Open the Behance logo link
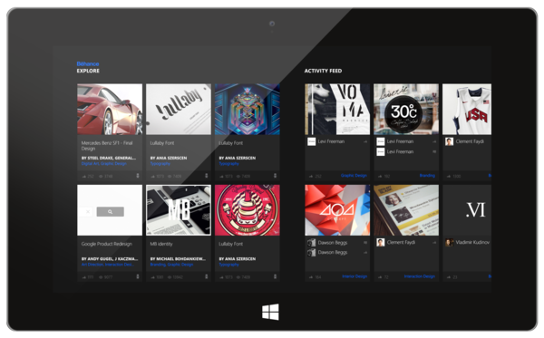 88,63
